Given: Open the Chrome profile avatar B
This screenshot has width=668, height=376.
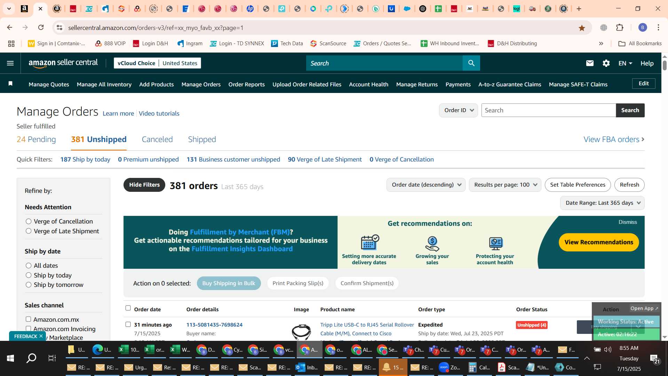Looking at the screenshot, I should [643, 28].
